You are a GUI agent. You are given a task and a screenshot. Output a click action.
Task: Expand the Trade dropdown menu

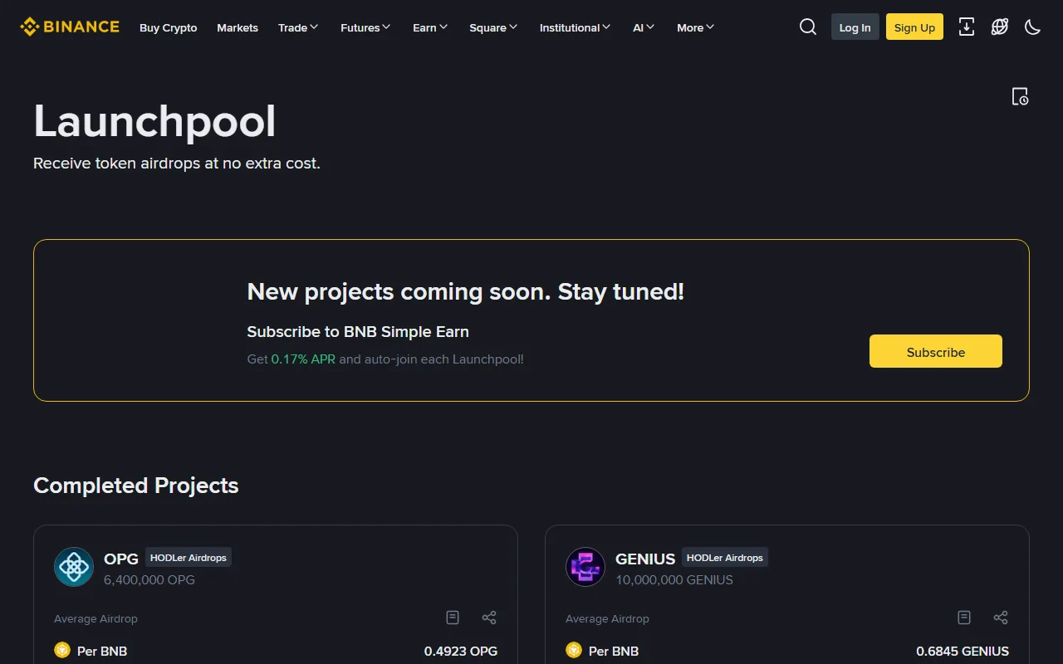(298, 27)
